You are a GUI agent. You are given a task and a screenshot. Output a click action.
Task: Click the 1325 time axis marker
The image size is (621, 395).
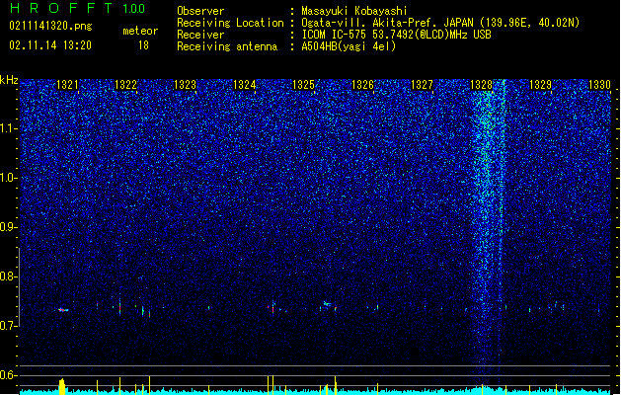[303, 85]
